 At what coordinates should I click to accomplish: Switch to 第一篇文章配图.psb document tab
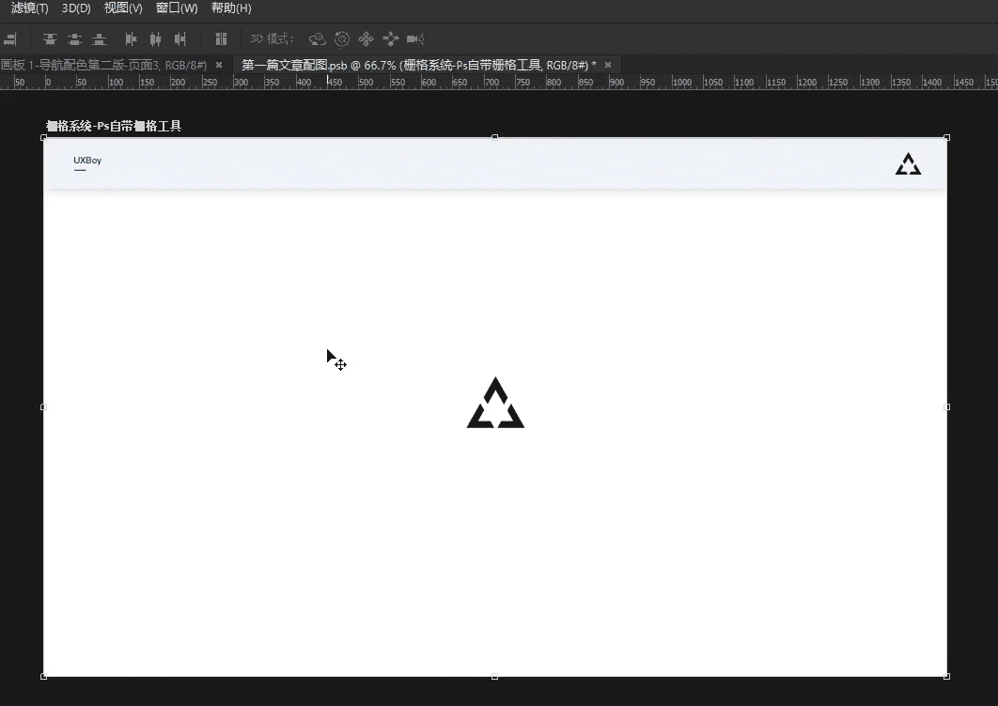click(419, 65)
